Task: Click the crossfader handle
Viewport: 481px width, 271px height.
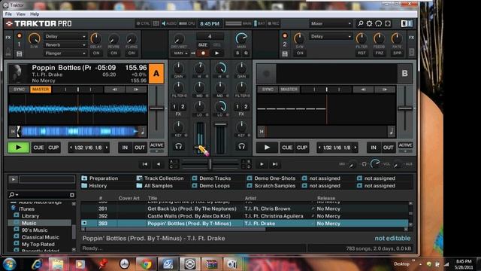Action: point(210,164)
